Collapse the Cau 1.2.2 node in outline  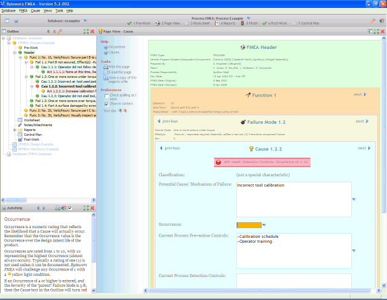[x=32, y=86]
